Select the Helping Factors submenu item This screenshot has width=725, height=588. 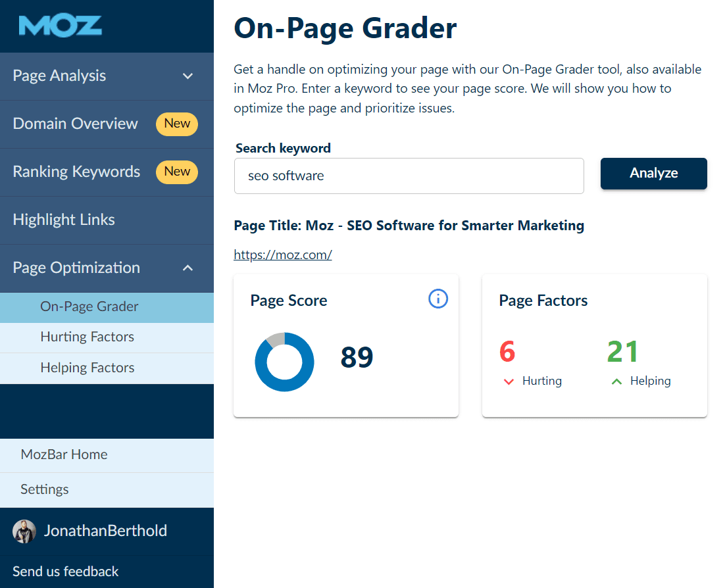tap(87, 368)
